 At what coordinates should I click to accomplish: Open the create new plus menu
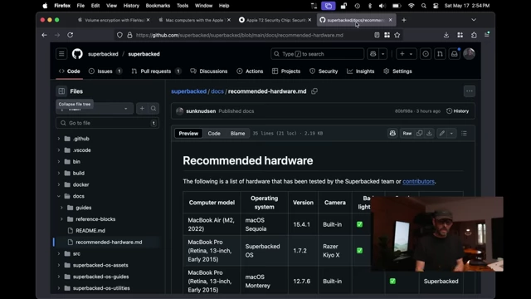[x=406, y=54]
